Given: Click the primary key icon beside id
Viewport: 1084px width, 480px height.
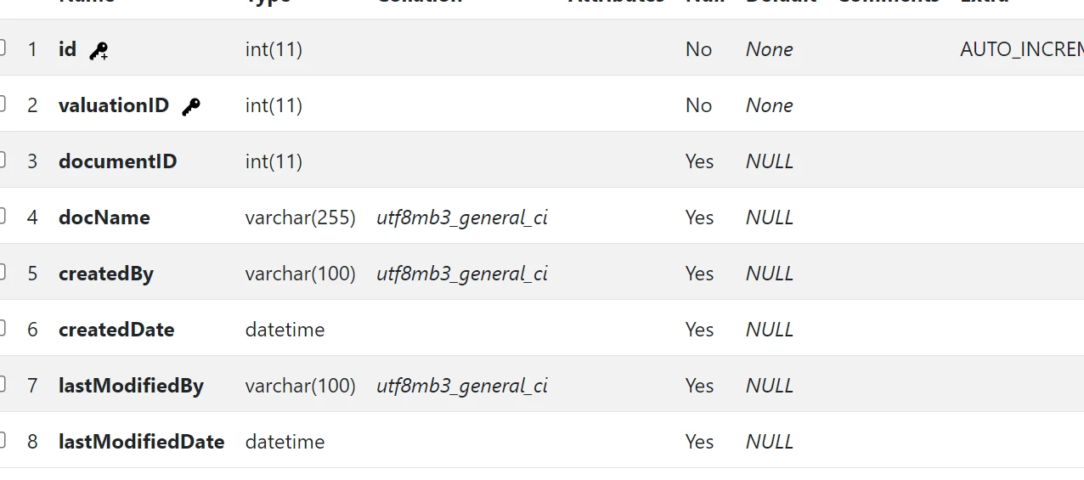Looking at the screenshot, I should click(x=99, y=50).
